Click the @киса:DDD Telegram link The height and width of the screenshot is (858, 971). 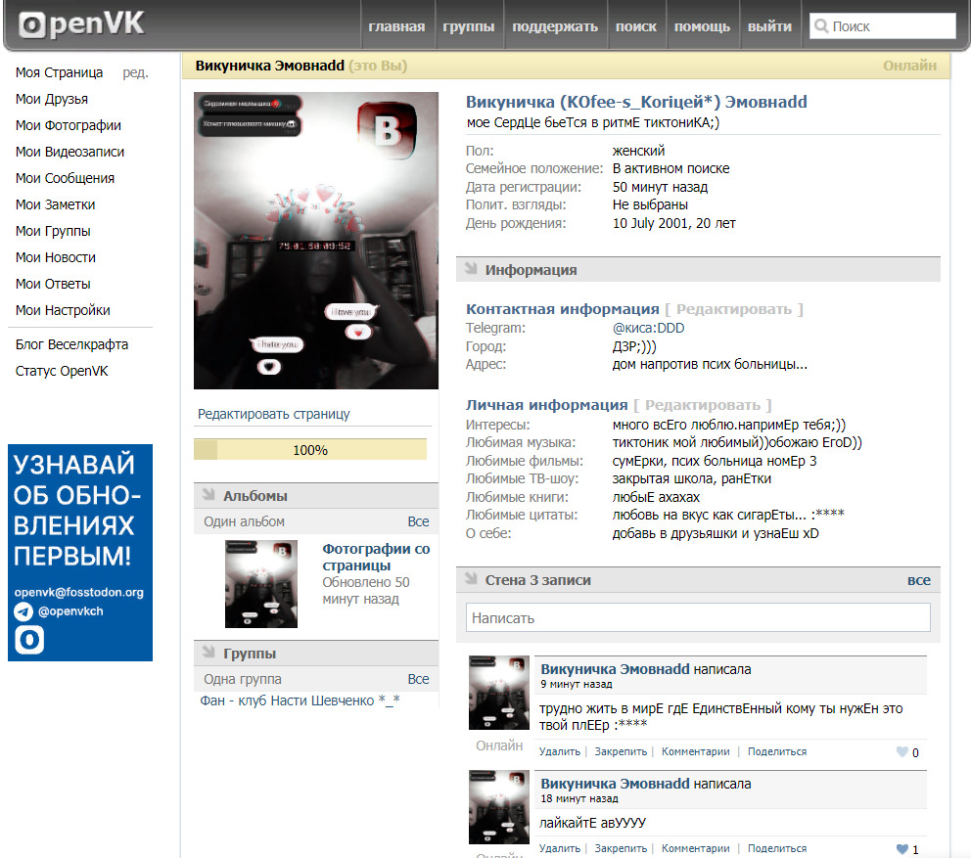(x=648, y=328)
